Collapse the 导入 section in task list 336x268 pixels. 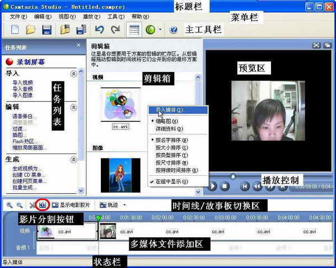(x=73, y=73)
